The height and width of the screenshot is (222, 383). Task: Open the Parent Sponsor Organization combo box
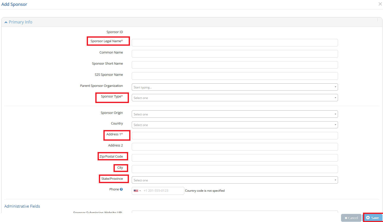coord(235,87)
